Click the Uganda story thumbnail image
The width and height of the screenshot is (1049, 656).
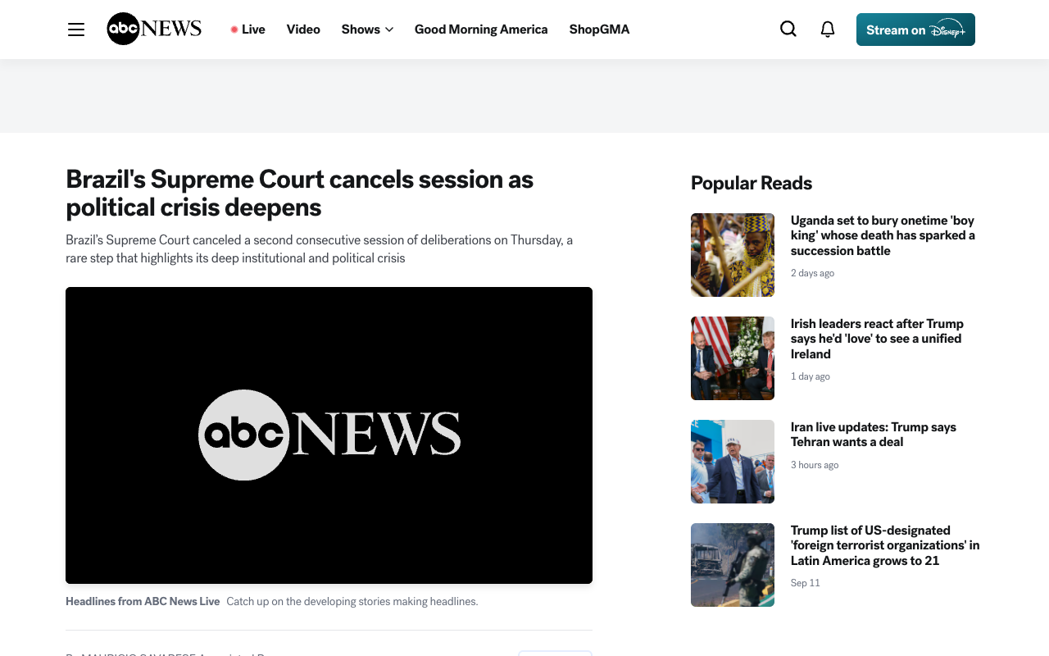tap(733, 255)
